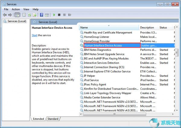Open the Action menu

(16, 9)
